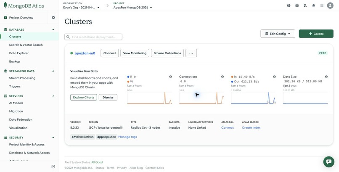Open Backup in sidebar

[x=14, y=61]
